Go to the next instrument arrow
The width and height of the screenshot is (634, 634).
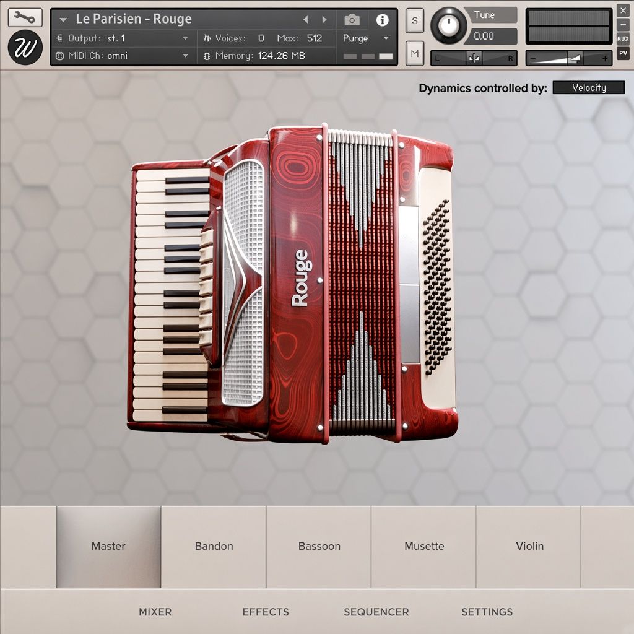tap(324, 19)
